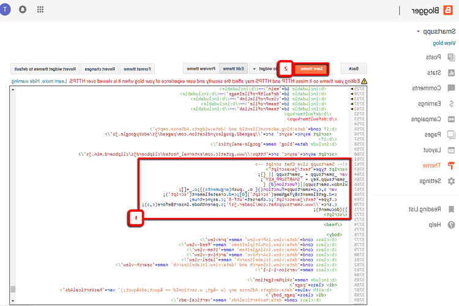Click the Help label in sidebar
The image size is (459, 306).
435,225
